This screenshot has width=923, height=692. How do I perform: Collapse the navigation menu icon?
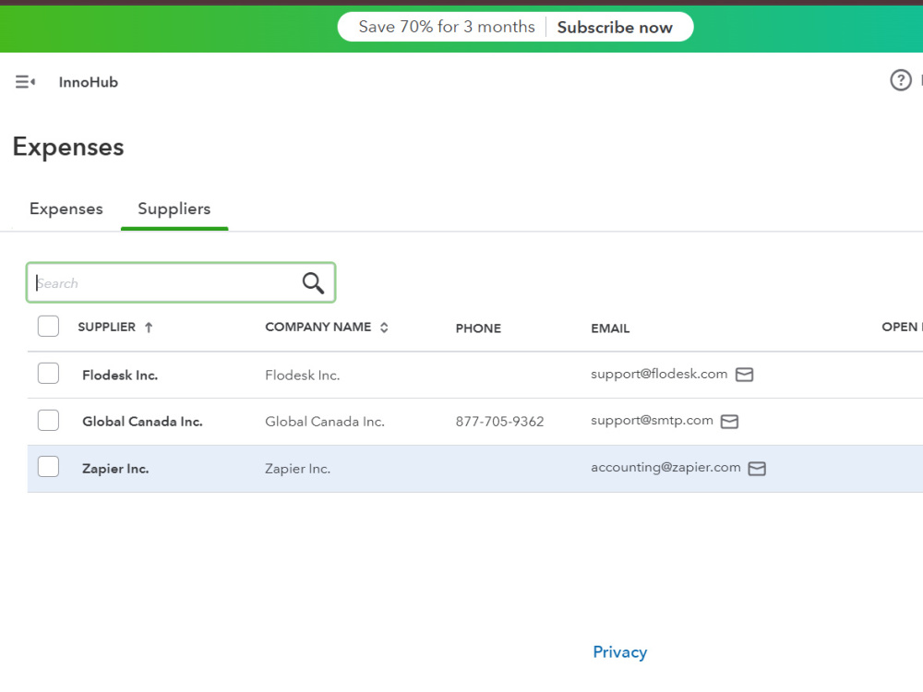pyautogui.click(x=25, y=82)
